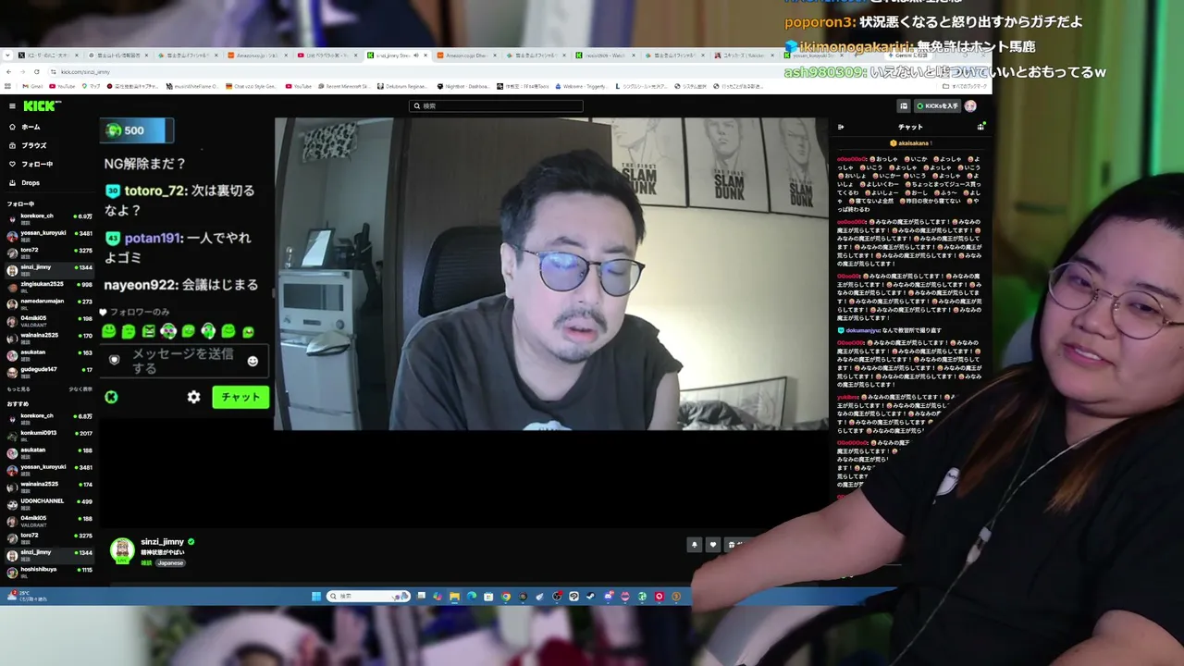The width and height of the screenshot is (1184, 666).
Task: Click the sinzi_jimny streamer avatar
Action: [x=122, y=550]
